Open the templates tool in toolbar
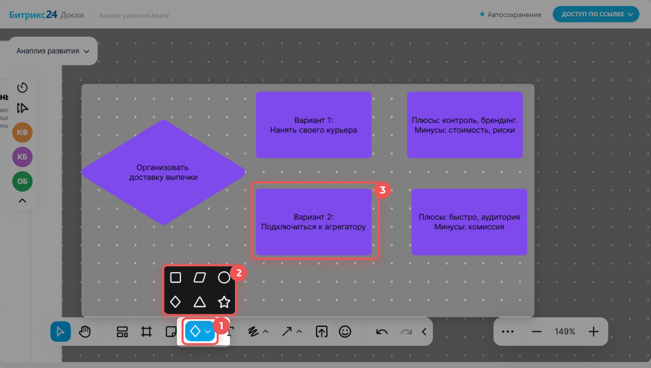This screenshot has height=368, width=651. tap(122, 331)
